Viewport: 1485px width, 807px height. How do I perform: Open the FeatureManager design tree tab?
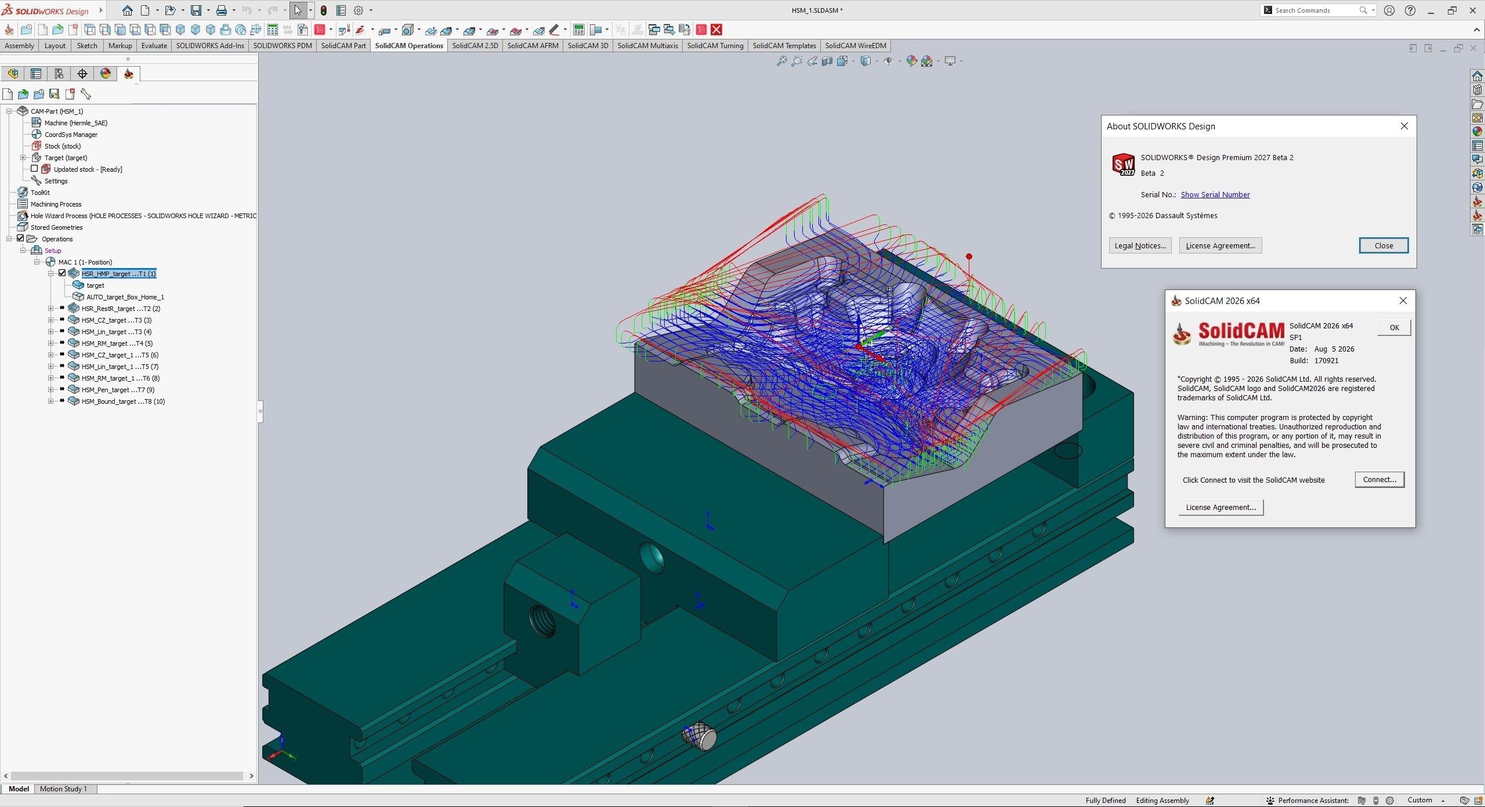(x=13, y=74)
